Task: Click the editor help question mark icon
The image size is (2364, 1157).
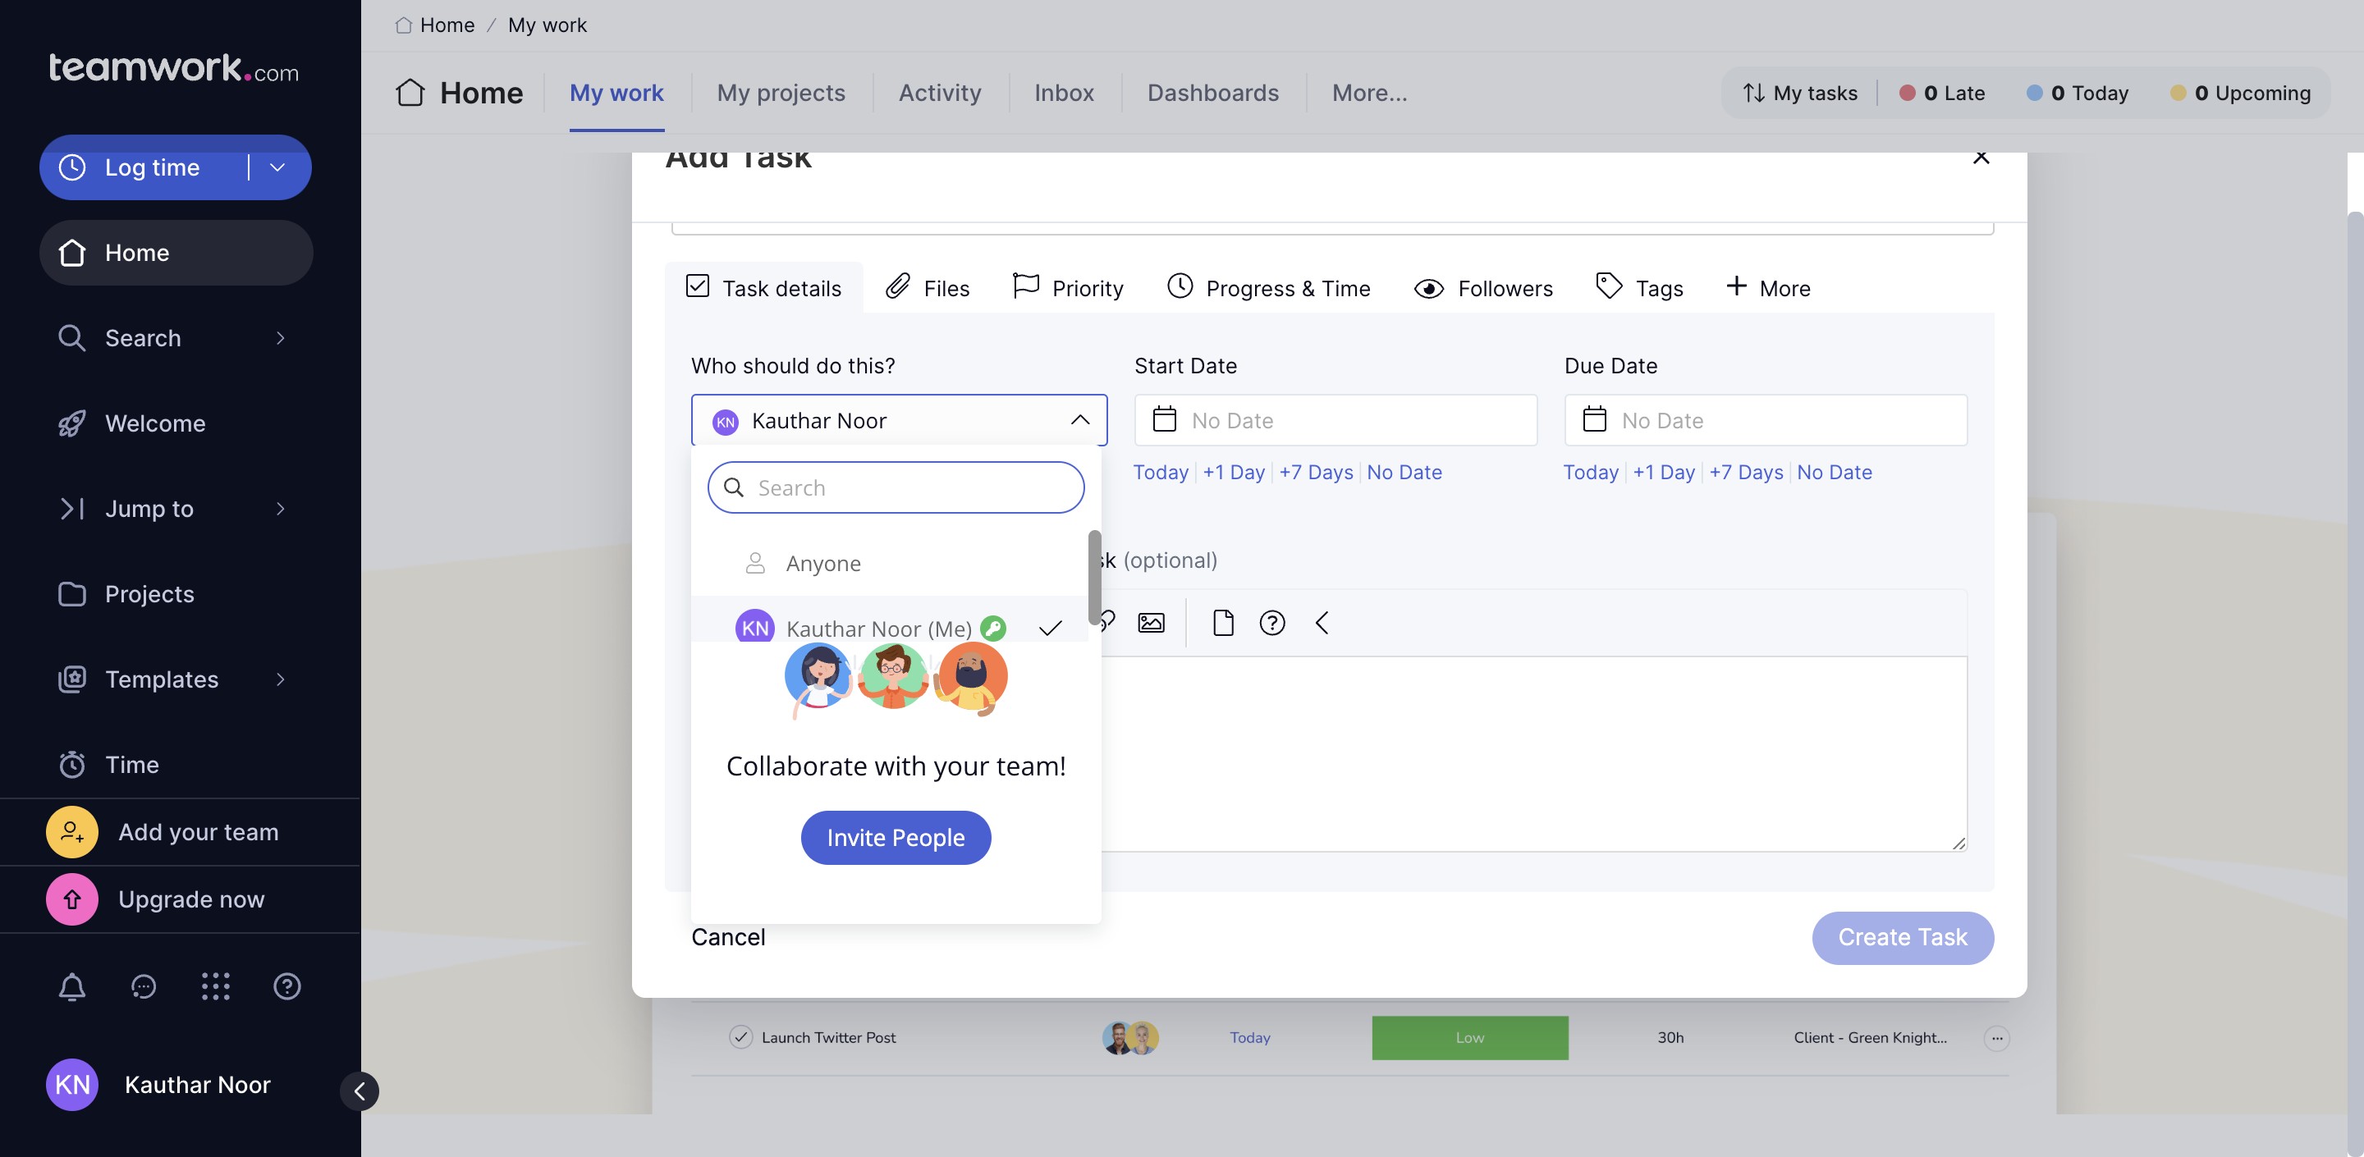Action: click(x=1272, y=623)
